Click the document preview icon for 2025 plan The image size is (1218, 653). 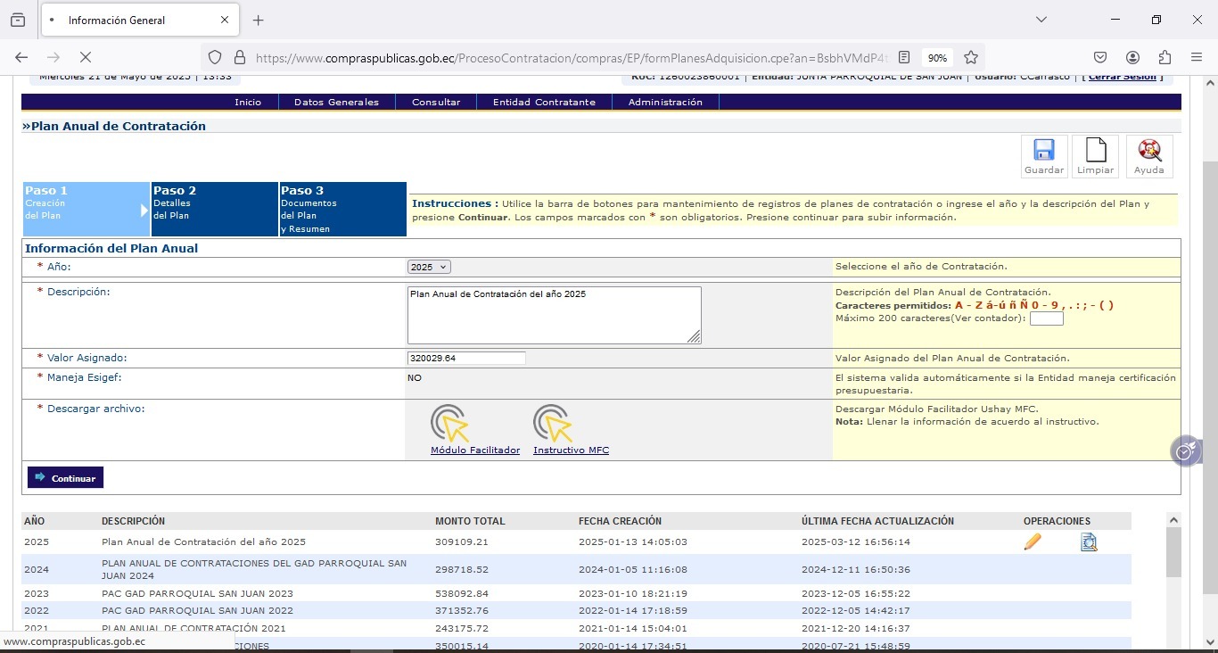pos(1088,541)
